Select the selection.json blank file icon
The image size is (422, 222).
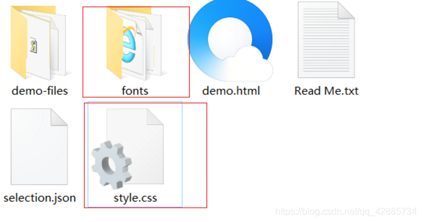pyautogui.click(x=39, y=147)
